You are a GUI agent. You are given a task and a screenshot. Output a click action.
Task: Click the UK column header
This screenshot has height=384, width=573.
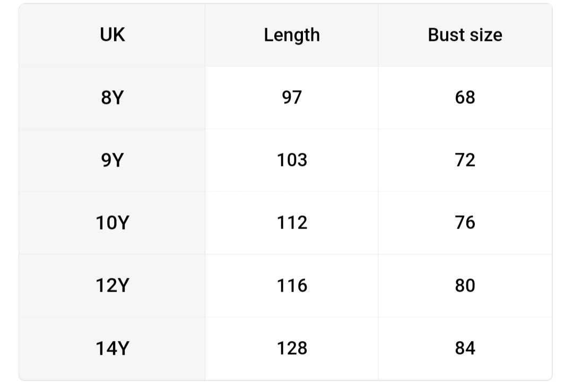click(x=112, y=35)
